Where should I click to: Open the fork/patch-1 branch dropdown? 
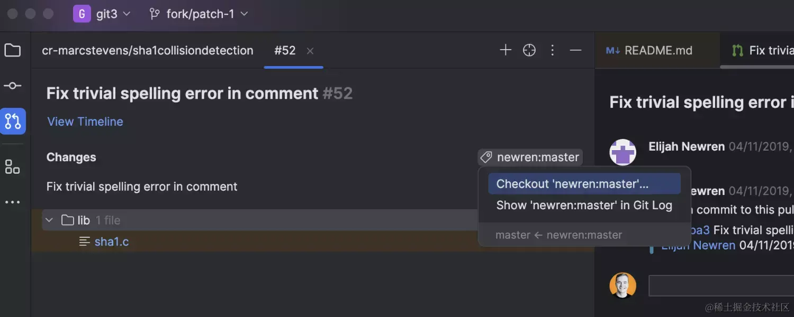(198, 14)
